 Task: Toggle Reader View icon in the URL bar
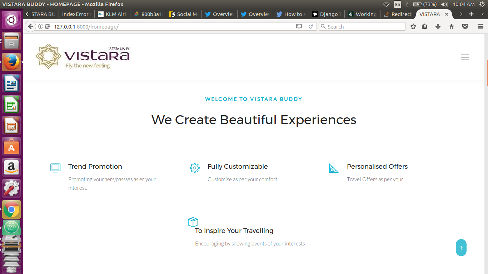click(x=299, y=26)
